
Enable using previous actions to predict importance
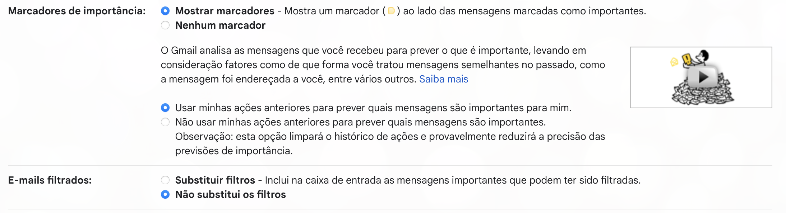coord(165,108)
